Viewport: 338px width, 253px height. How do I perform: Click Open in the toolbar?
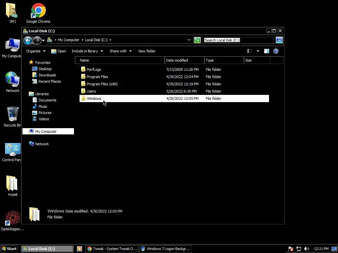pos(59,51)
